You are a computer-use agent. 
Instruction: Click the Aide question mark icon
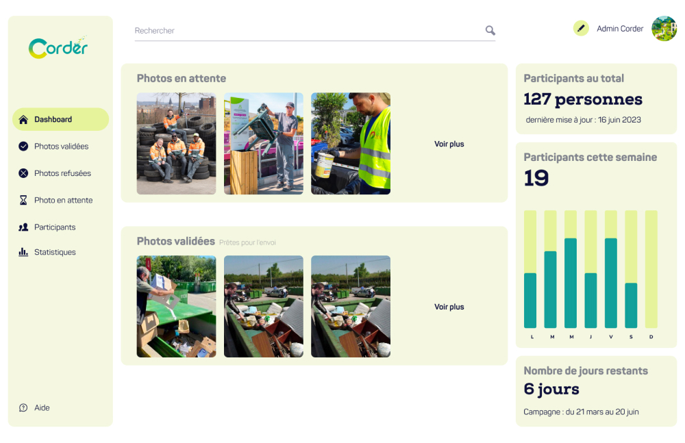(x=25, y=407)
